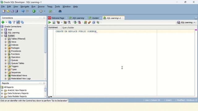Open the Forward button dropdown arrow
Image resolution: width=198 pixels, height=111 pixels.
tap(45, 11)
